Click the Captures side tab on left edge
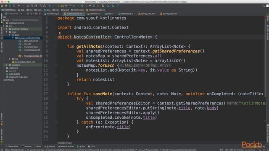This screenshot has width=269, height=151. (x=2, y=47)
